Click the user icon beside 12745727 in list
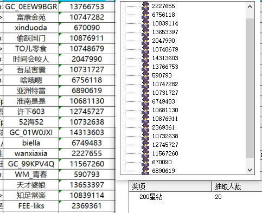 point(145,145)
